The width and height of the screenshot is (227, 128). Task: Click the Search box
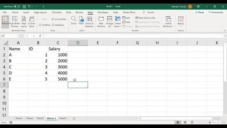(150, 12)
